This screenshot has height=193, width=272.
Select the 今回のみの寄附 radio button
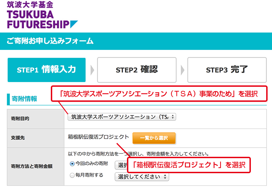click(x=72, y=164)
